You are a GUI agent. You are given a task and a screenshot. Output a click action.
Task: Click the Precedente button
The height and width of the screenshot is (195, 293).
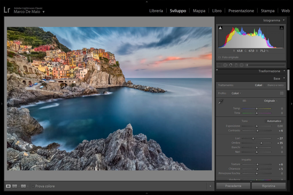click(233, 186)
